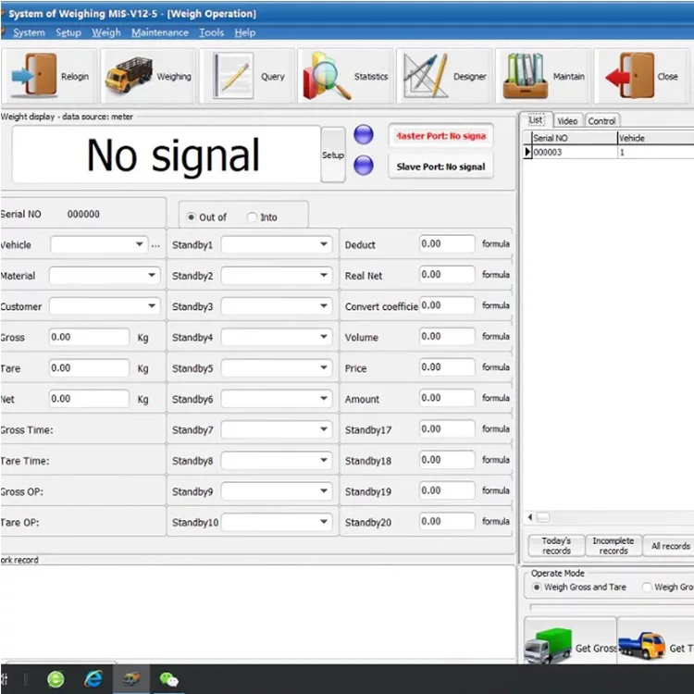Expand the Vehicle dropdown
This screenshot has height=694, width=694.
[x=140, y=245]
